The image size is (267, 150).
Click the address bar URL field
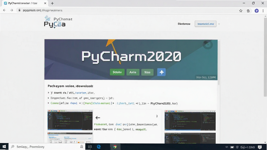pyautogui.click(x=126, y=10)
